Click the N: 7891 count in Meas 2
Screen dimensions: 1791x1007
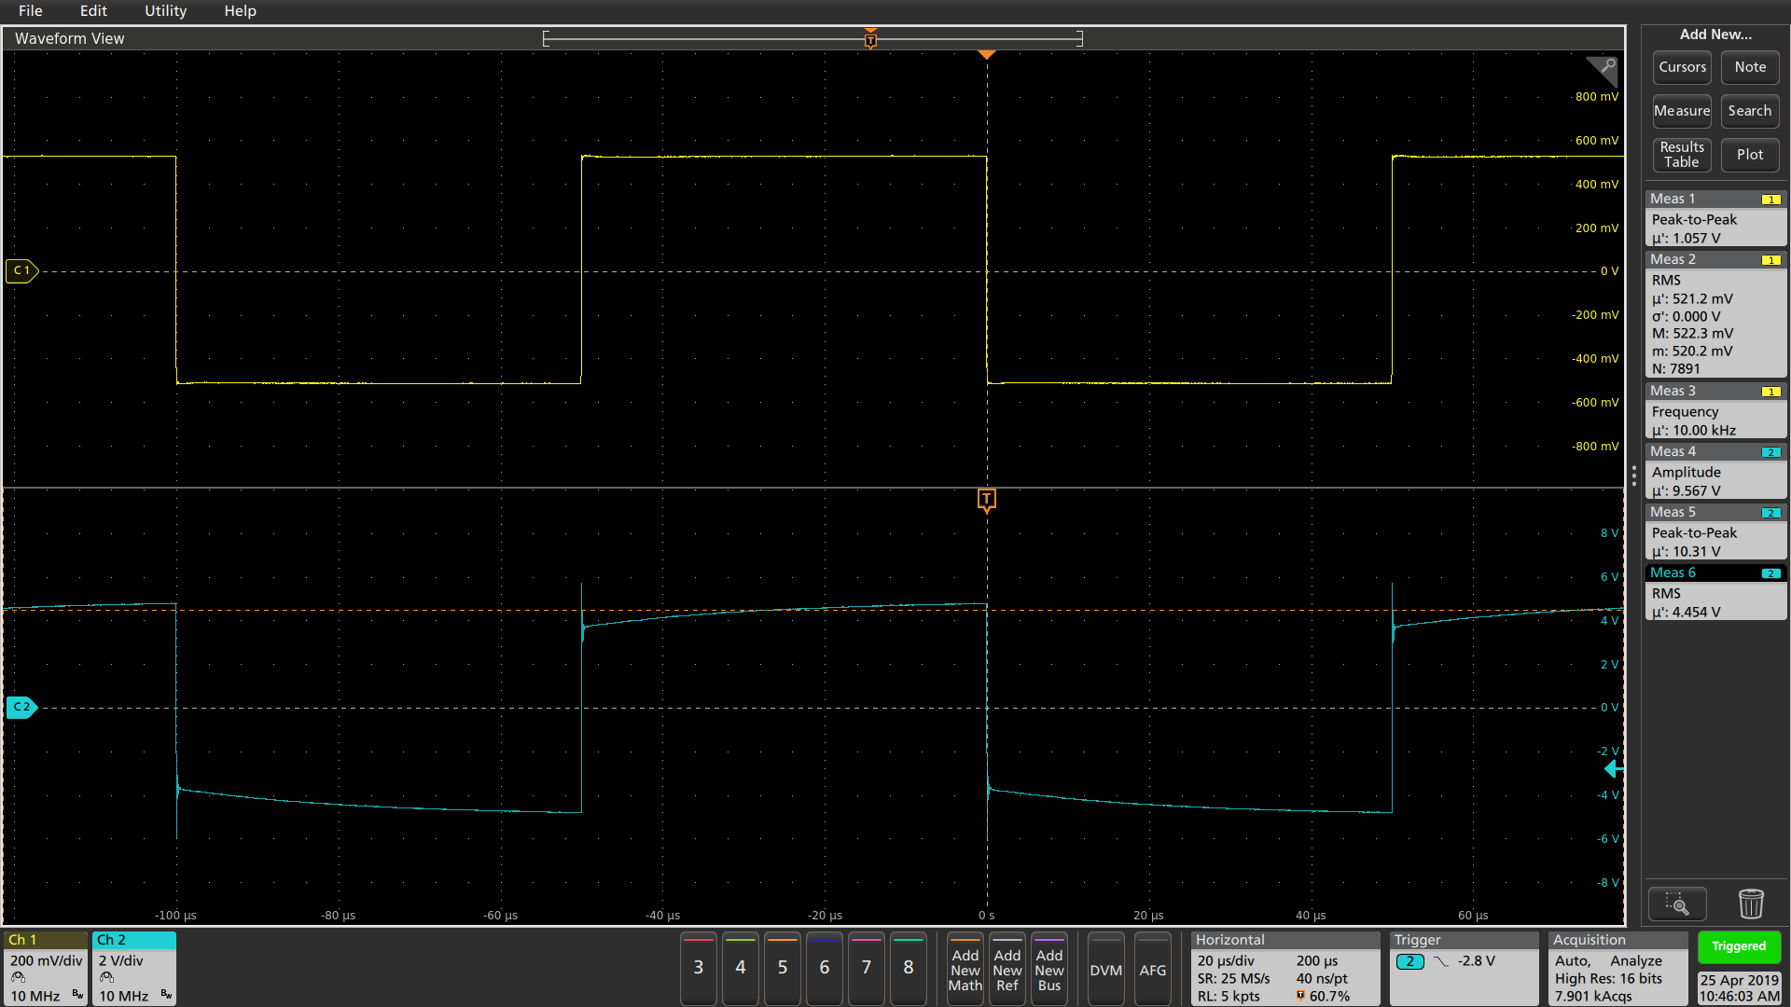pos(1675,368)
